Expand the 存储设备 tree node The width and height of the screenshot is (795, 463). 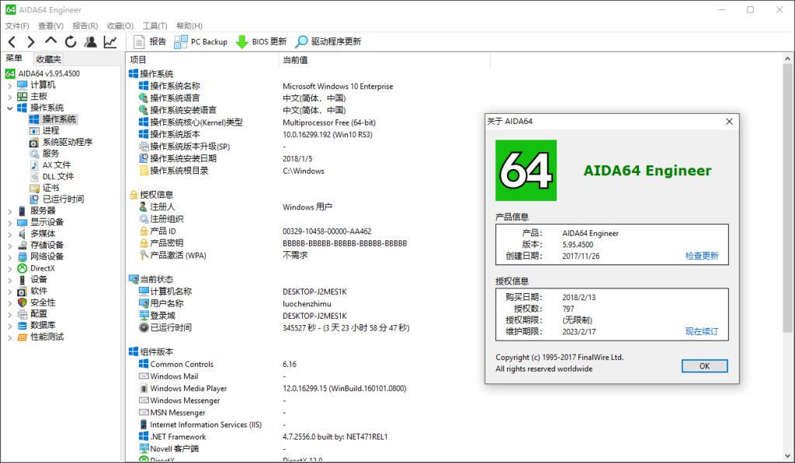(x=9, y=245)
